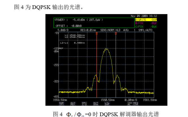This screenshot has width=188, height=117.
Task: Click the POWER readout value -5.41dBm
Action: pos(78,20)
